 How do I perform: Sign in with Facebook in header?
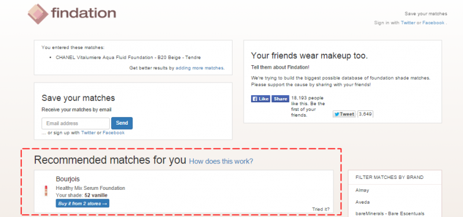(433, 23)
